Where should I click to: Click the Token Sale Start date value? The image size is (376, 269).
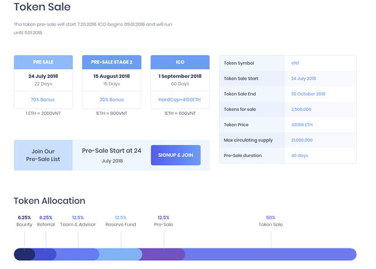click(x=303, y=79)
